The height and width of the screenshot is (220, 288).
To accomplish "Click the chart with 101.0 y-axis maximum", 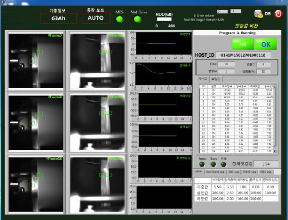I will point(165,105).
